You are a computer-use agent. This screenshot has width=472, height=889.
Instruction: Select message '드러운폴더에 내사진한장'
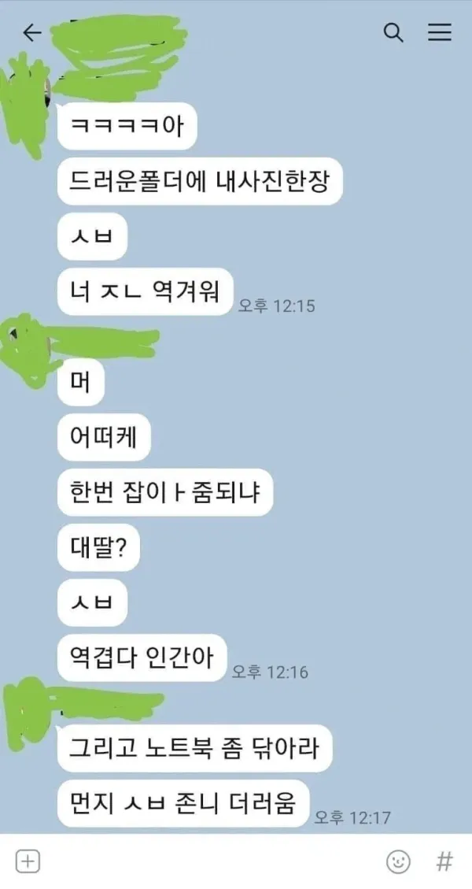point(200,181)
